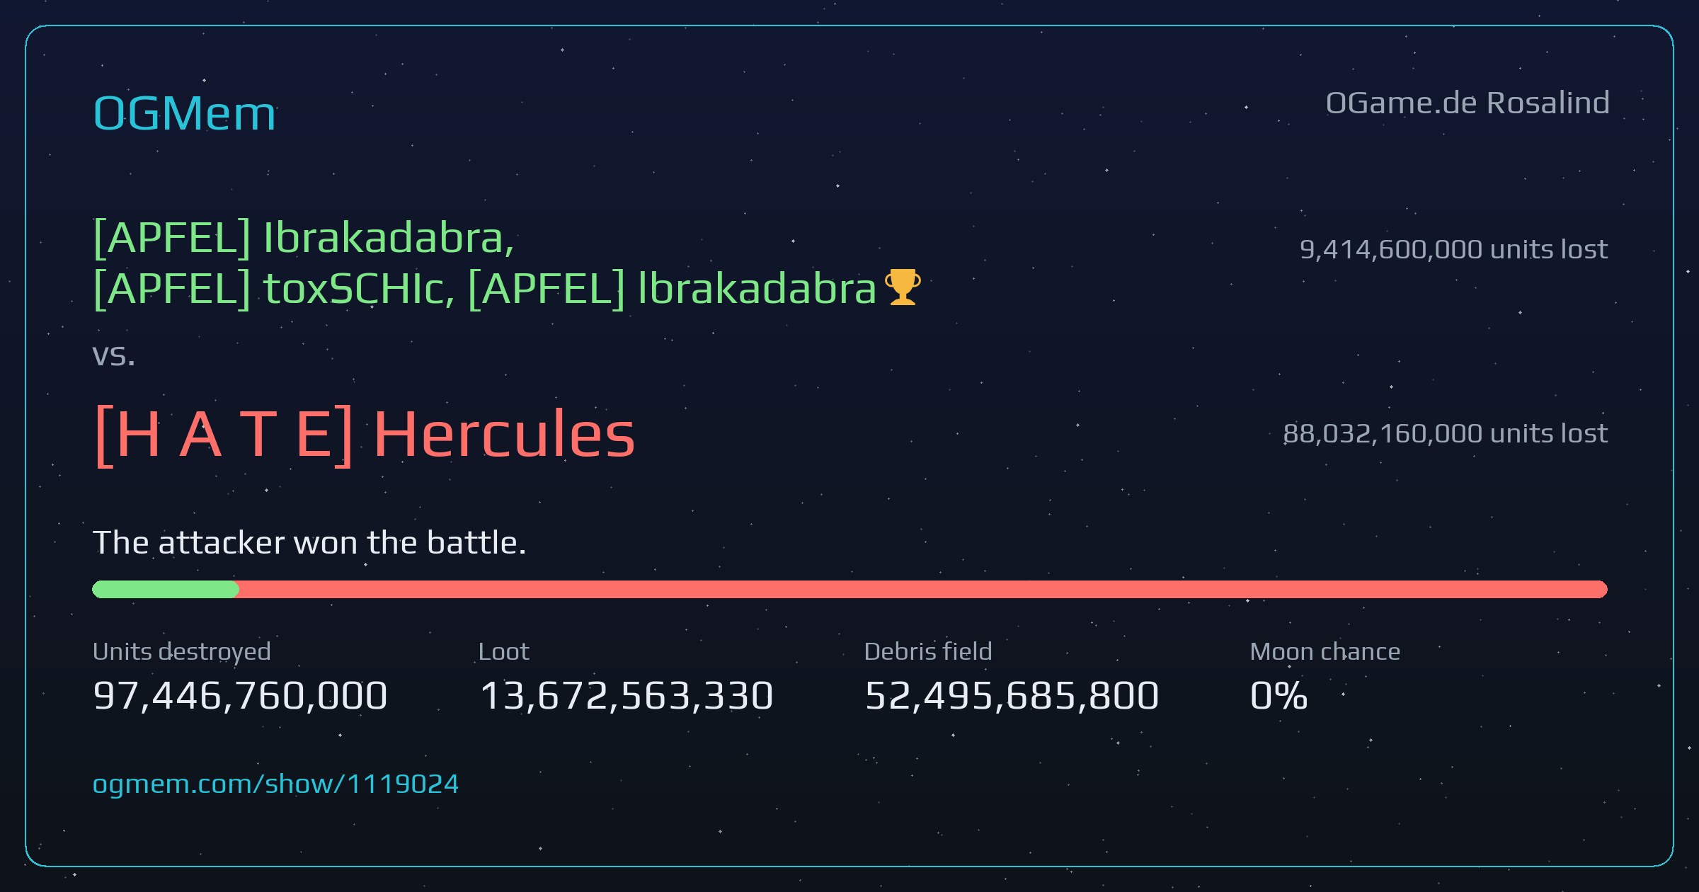
Task: Click the Moon chance 0% value
Action: [x=1278, y=696]
